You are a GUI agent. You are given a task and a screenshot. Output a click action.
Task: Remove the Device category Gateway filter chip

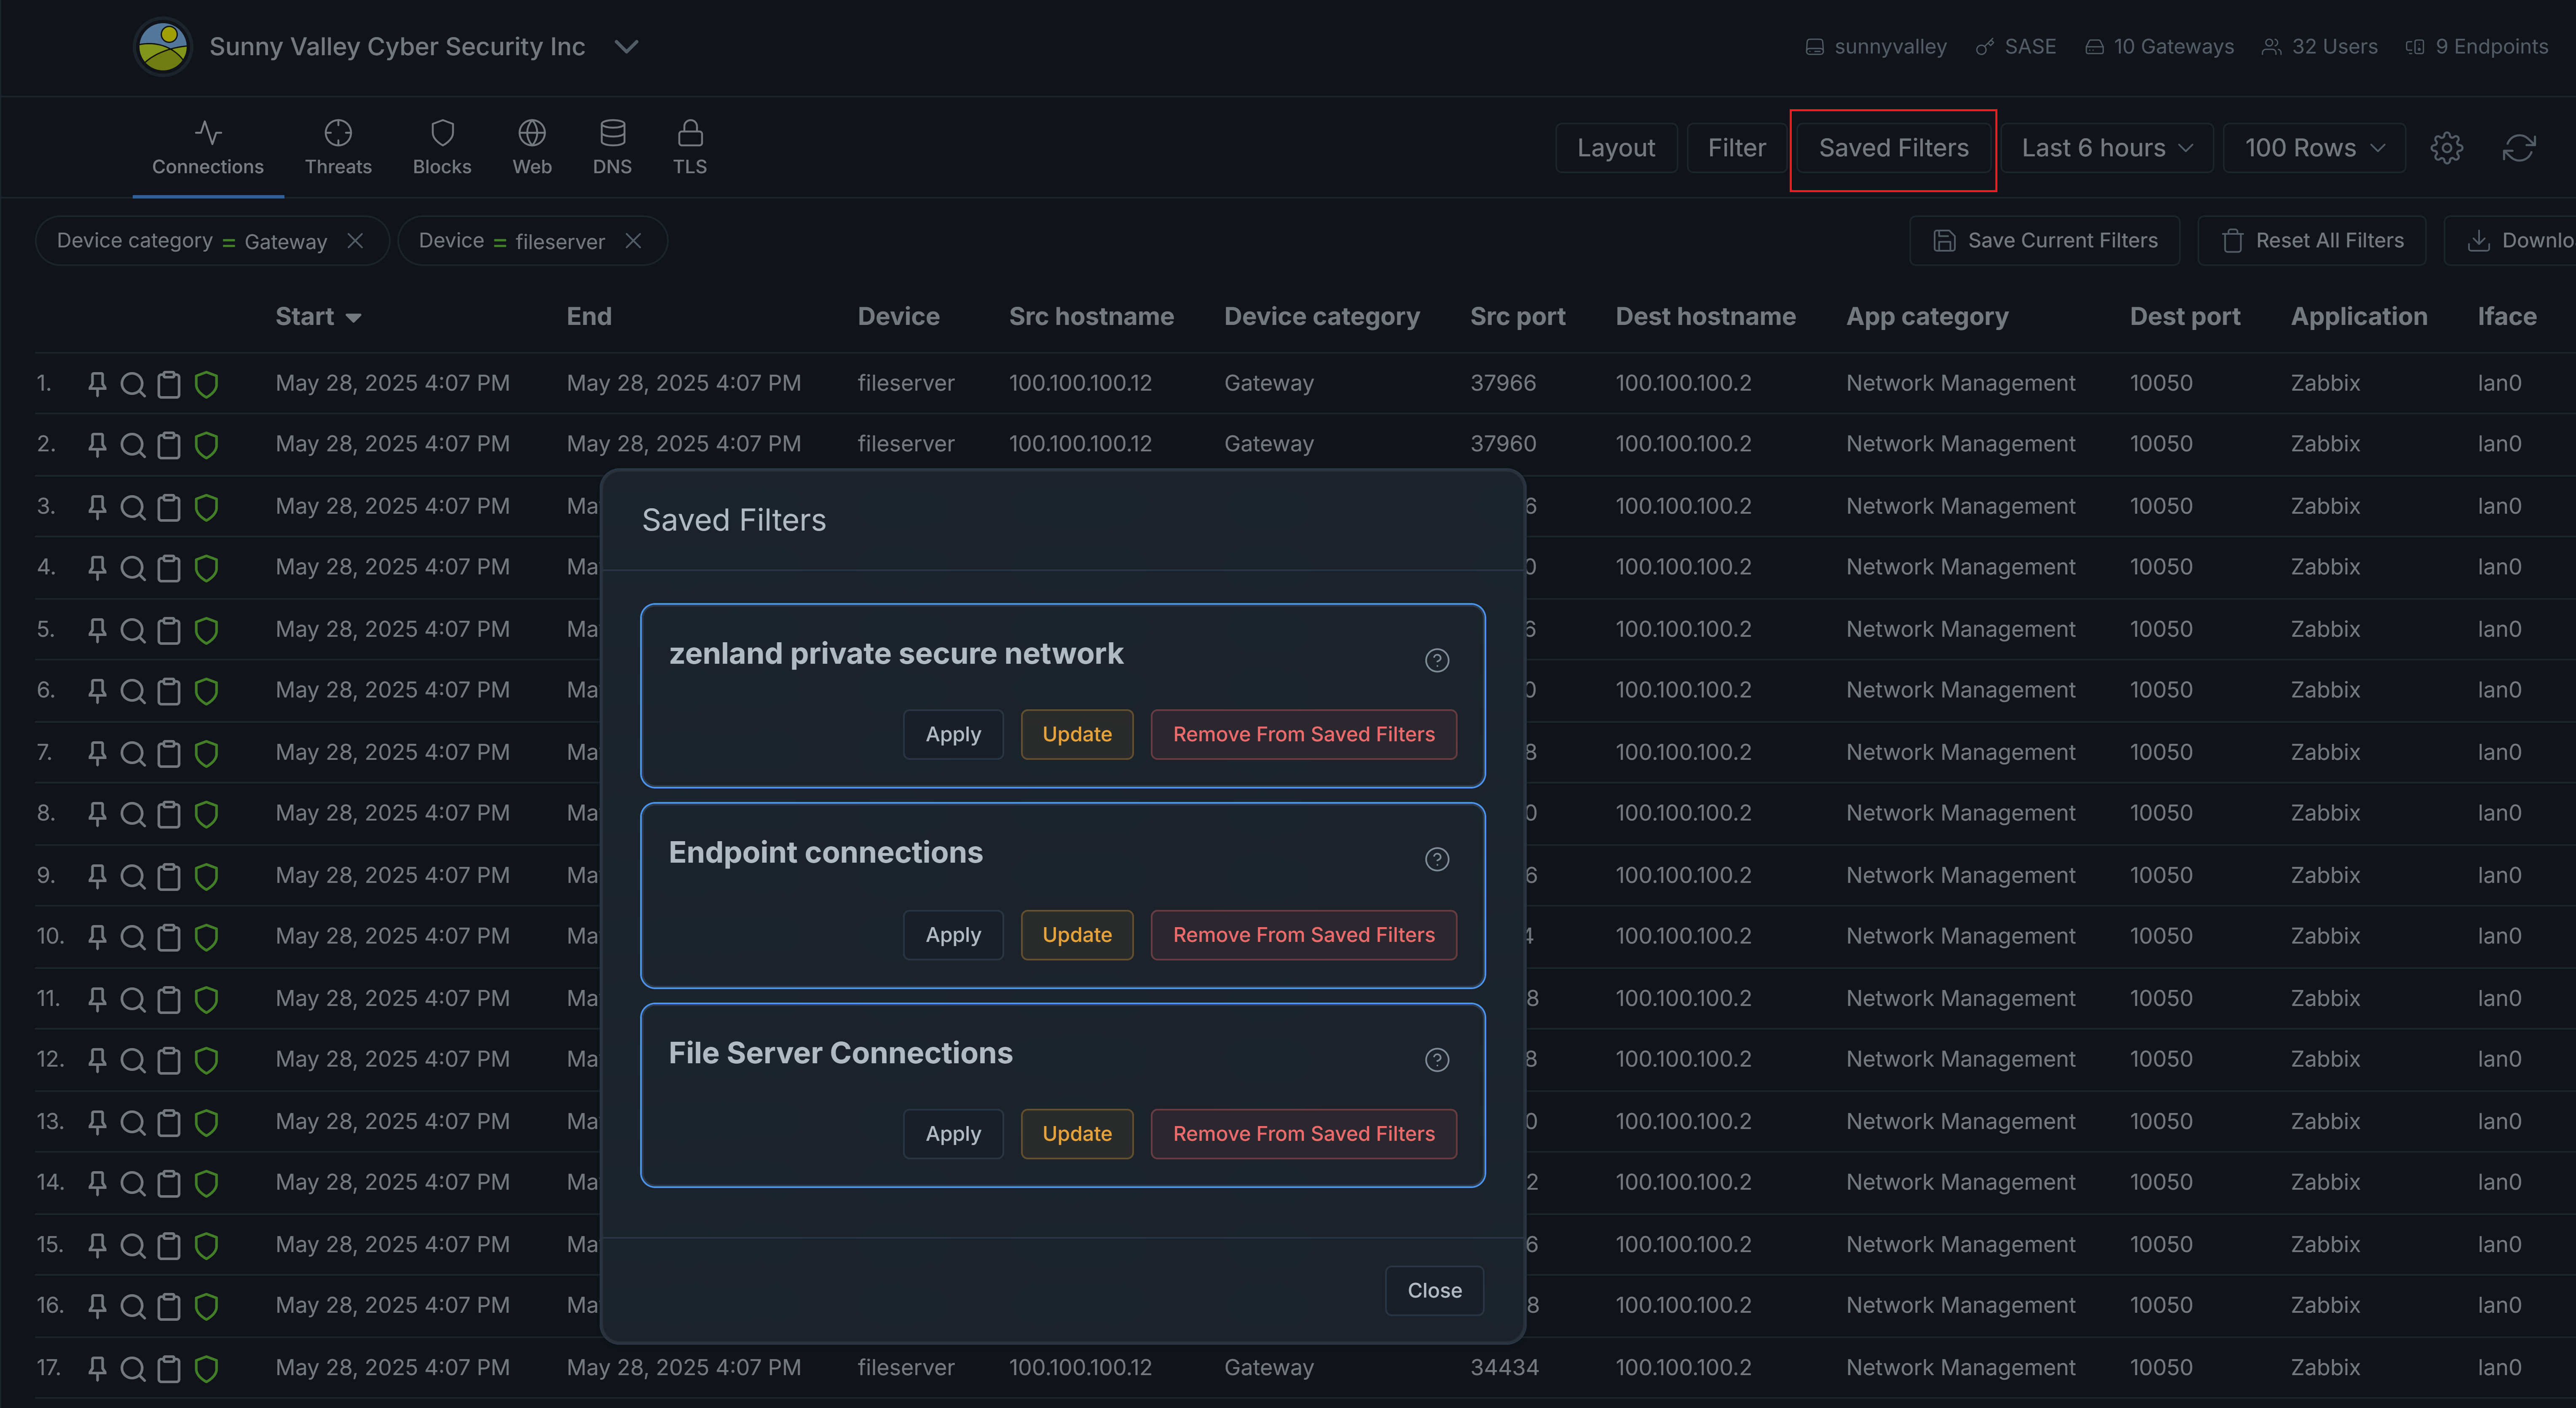pyautogui.click(x=355, y=241)
